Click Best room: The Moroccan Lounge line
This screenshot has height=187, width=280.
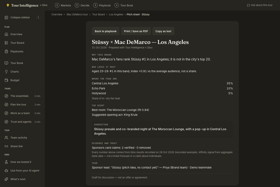(120, 110)
